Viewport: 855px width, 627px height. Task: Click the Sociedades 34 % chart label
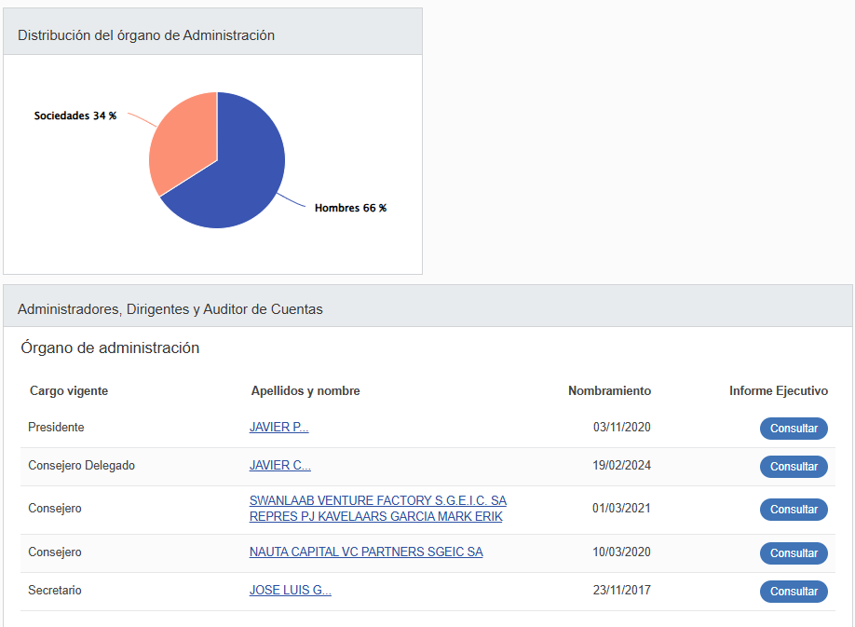75,116
